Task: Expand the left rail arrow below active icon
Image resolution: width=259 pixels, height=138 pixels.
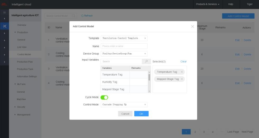Action: coord(4,33)
